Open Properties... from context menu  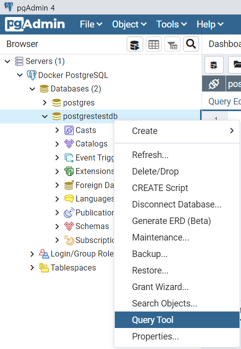177,336
